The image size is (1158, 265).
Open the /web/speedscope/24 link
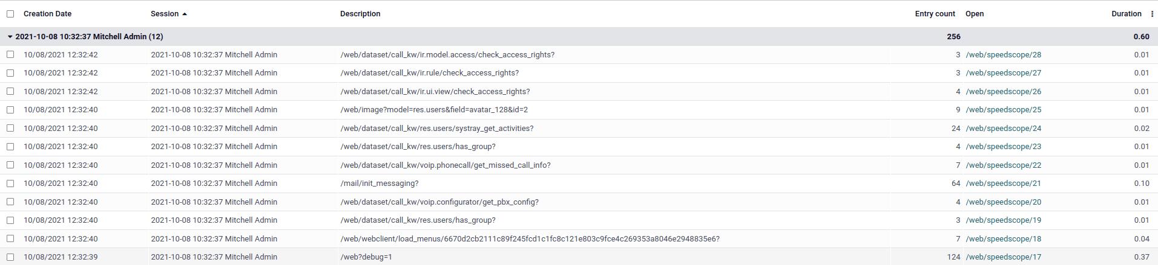1003,129
